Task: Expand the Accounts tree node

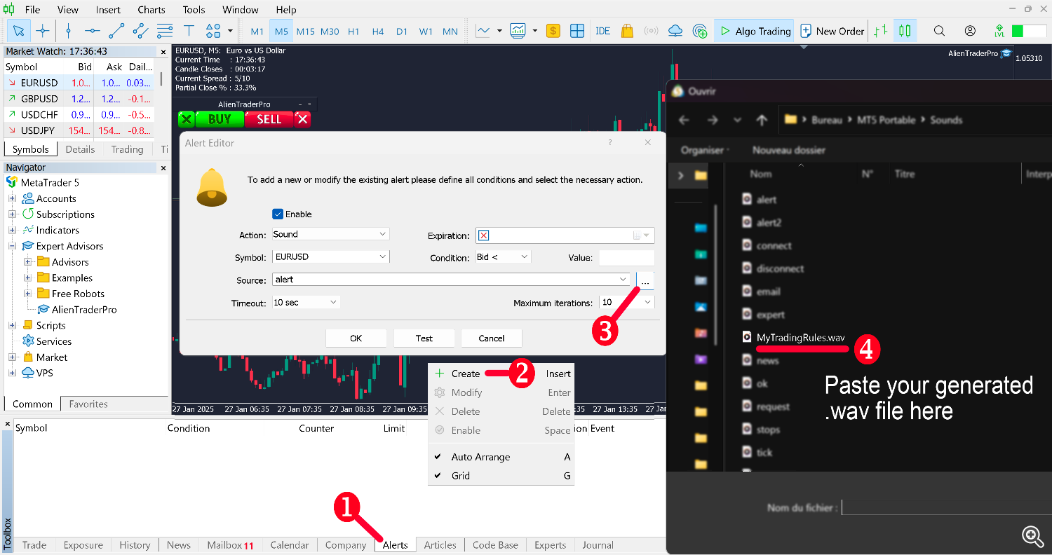Action: pos(12,198)
